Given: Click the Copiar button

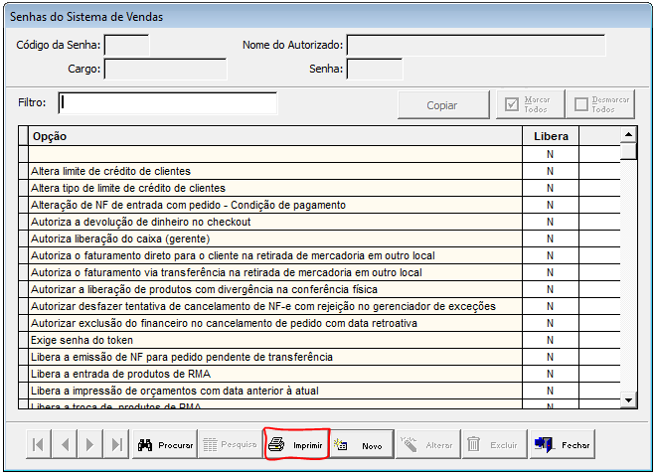Looking at the screenshot, I should point(442,104).
